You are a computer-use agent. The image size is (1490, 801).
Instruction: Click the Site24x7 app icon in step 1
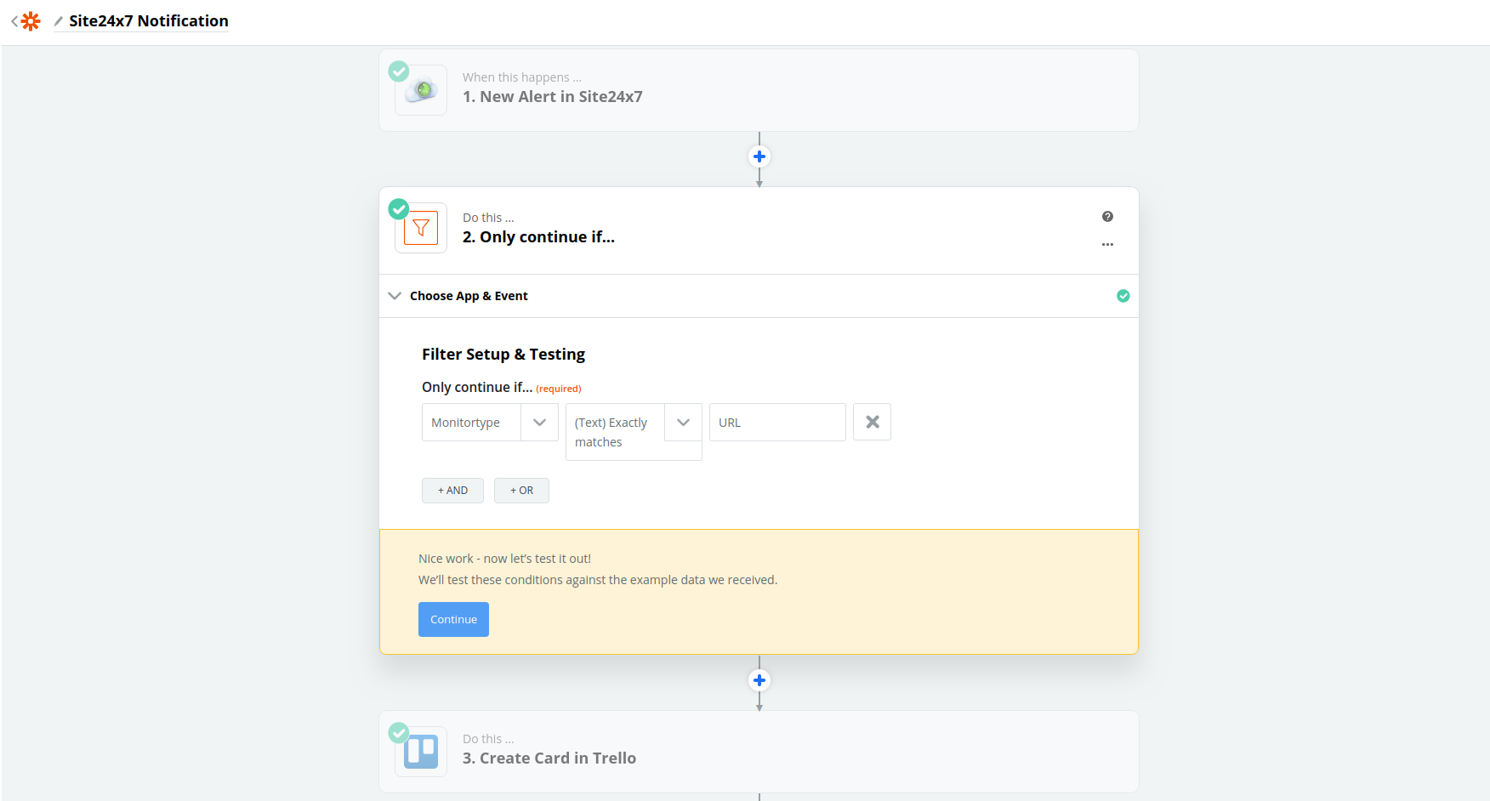coord(421,90)
